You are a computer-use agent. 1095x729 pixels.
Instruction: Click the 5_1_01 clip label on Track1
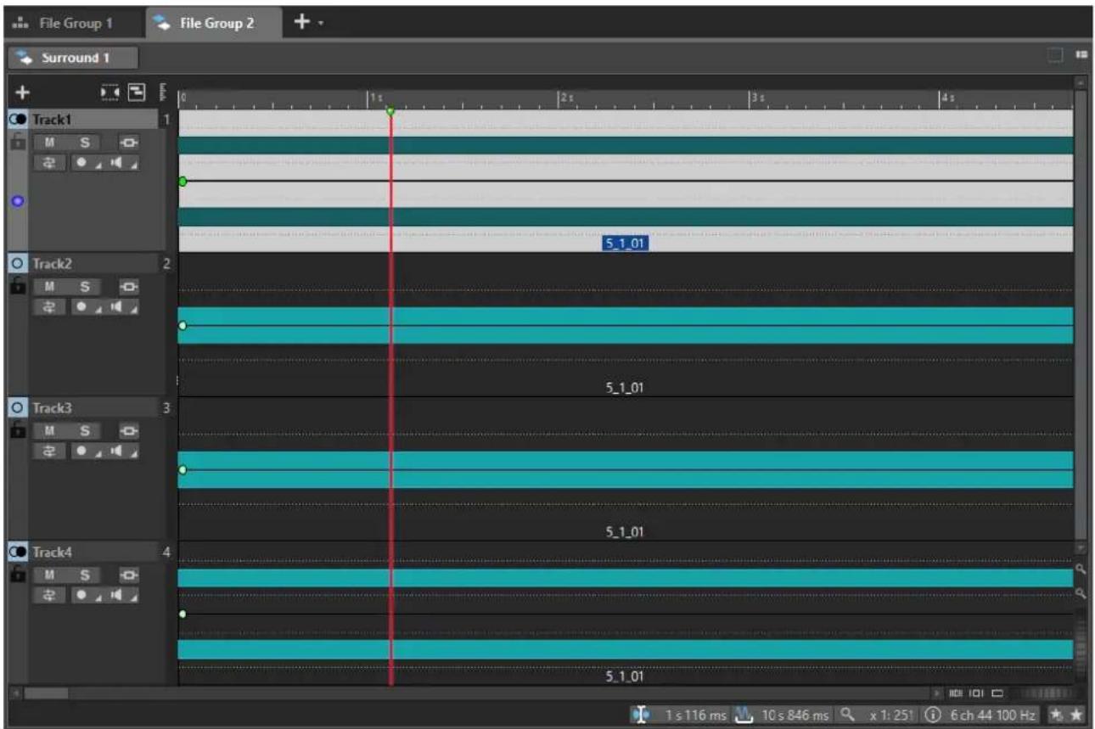coord(626,244)
